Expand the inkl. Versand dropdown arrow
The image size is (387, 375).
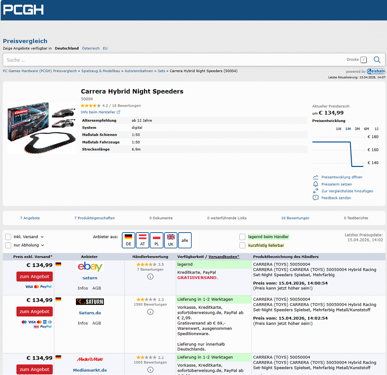42,237
